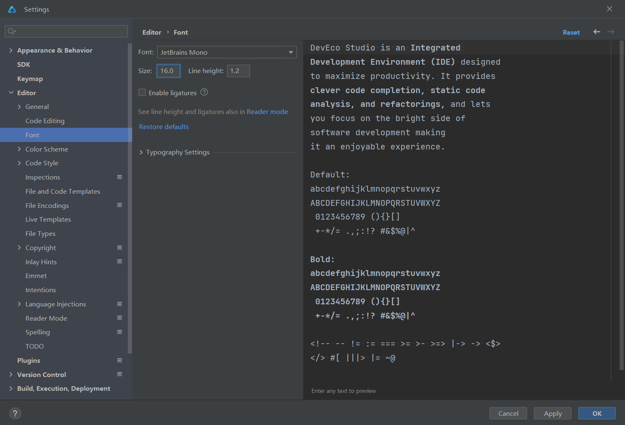
Task: Collapse the Editor tree node
Action: (11, 93)
